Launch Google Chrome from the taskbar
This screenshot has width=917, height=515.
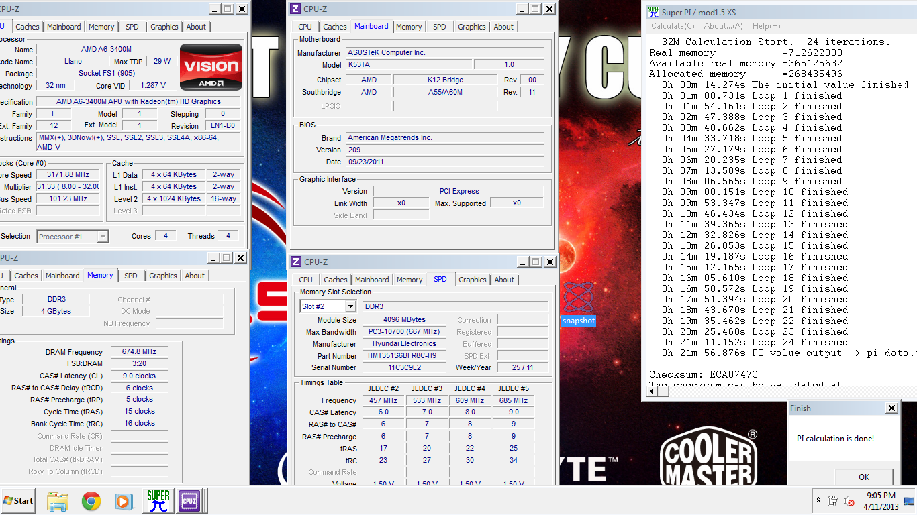91,500
